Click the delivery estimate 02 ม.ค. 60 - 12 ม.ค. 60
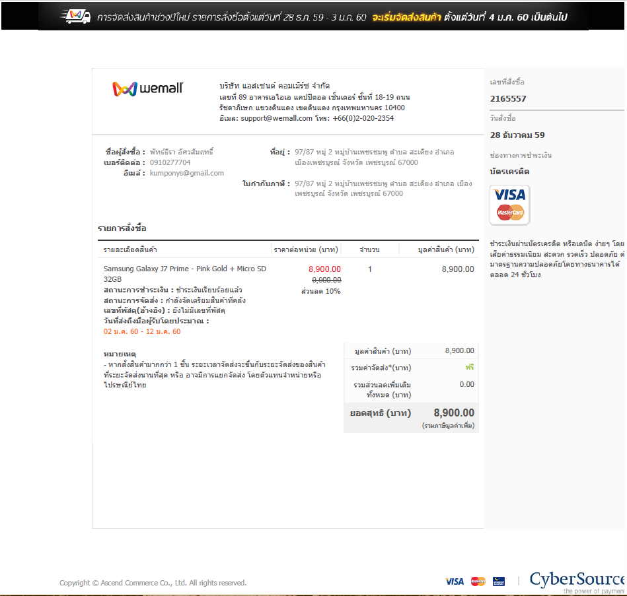Screen dimensions: 627x596 pos(142,331)
